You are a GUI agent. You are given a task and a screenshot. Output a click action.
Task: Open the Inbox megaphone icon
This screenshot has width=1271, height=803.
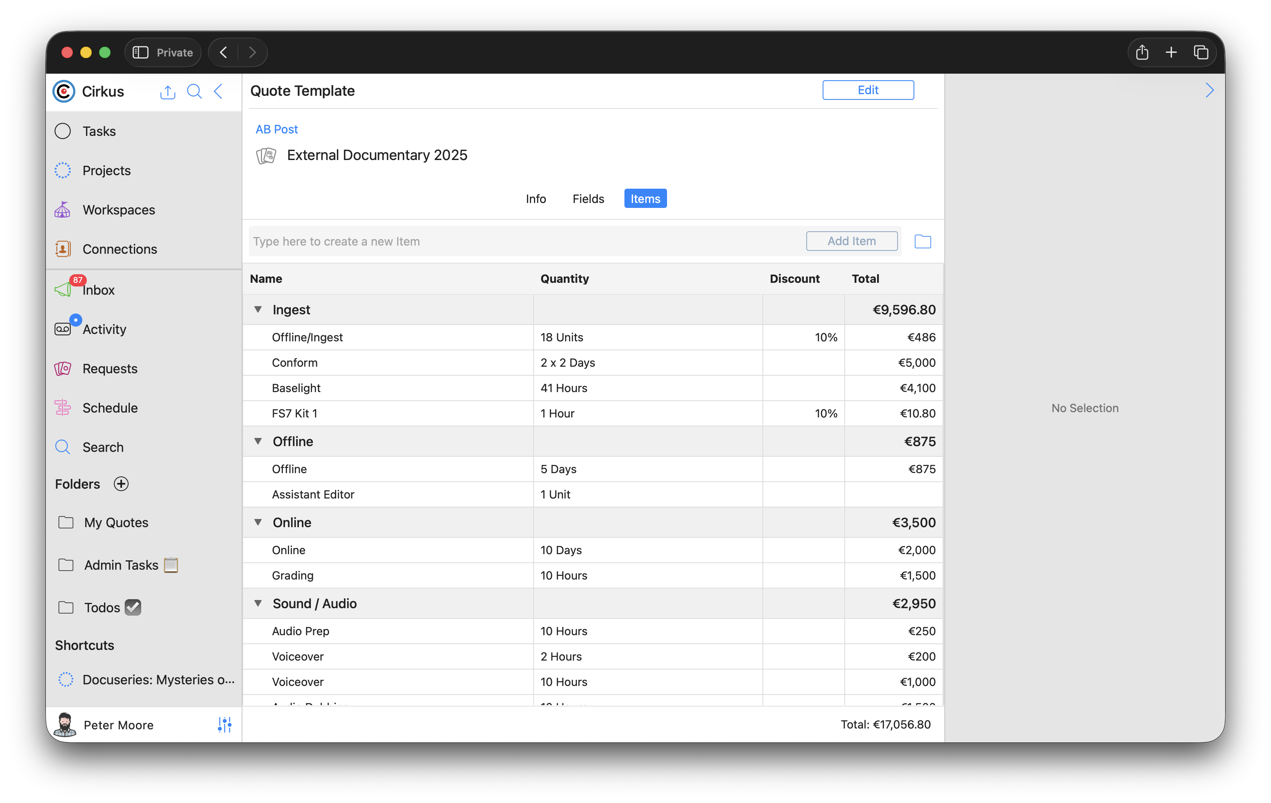63,289
